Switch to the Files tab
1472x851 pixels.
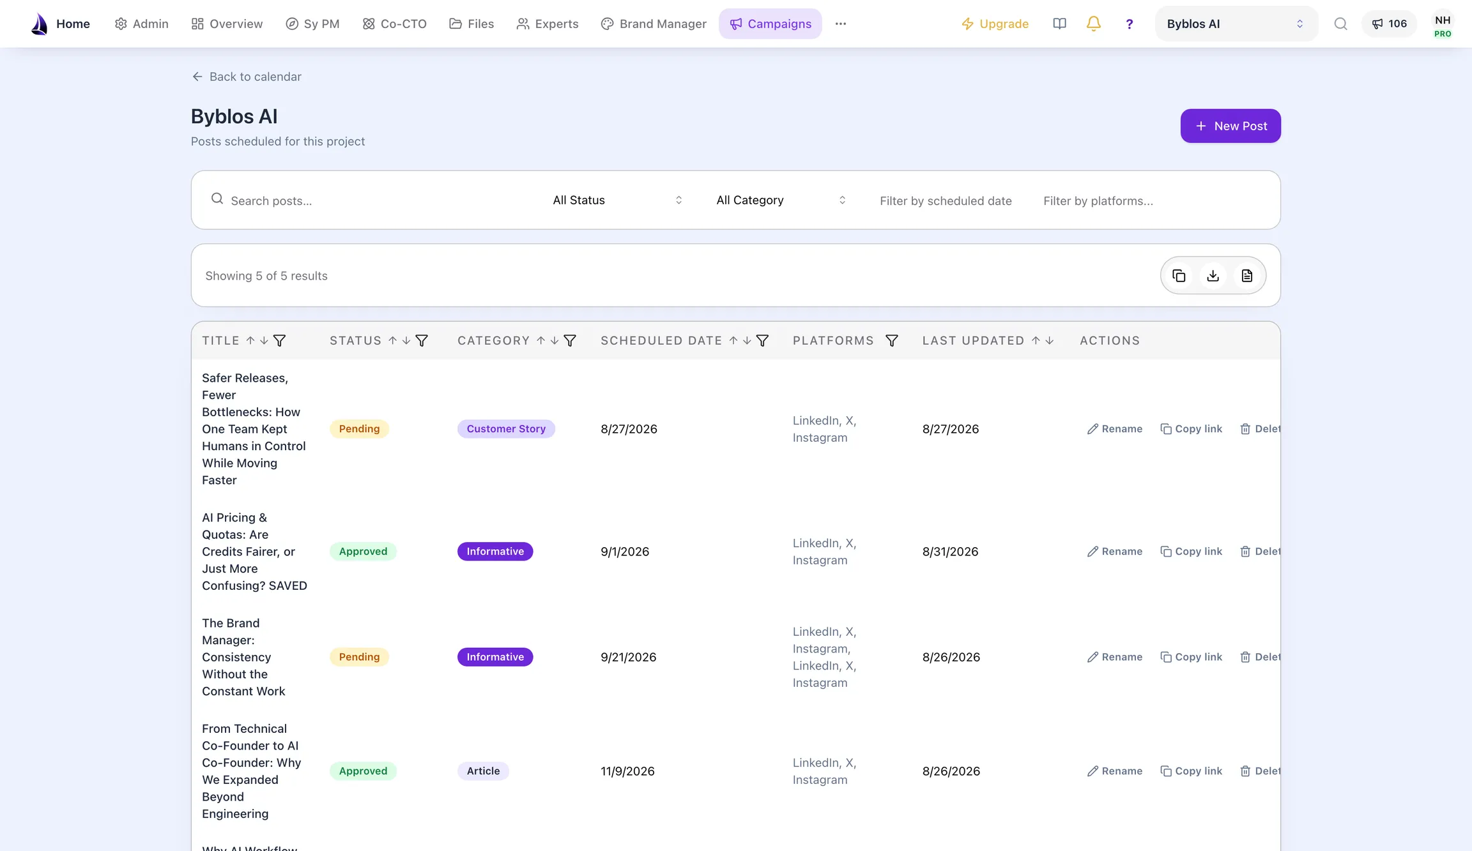click(471, 24)
